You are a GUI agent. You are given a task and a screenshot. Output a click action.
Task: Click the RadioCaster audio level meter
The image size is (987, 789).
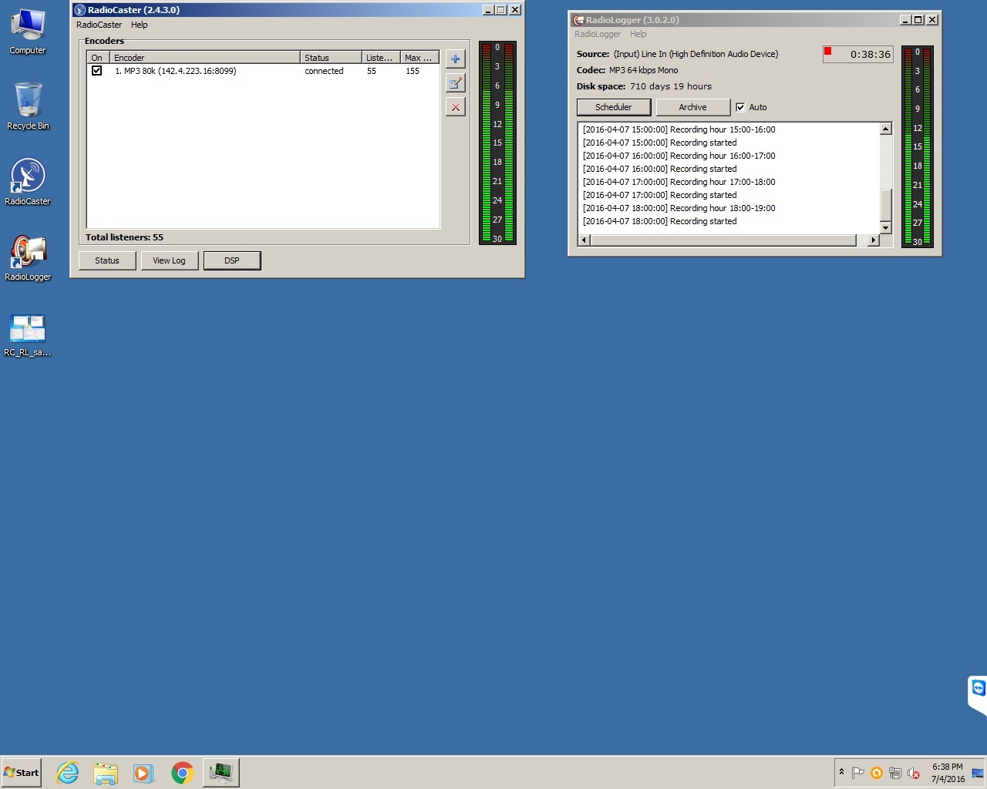pos(497,143)
